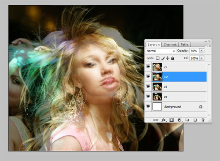Click the Opacity value field
This screenshot has width=220, height=161.
pos(194,51)
